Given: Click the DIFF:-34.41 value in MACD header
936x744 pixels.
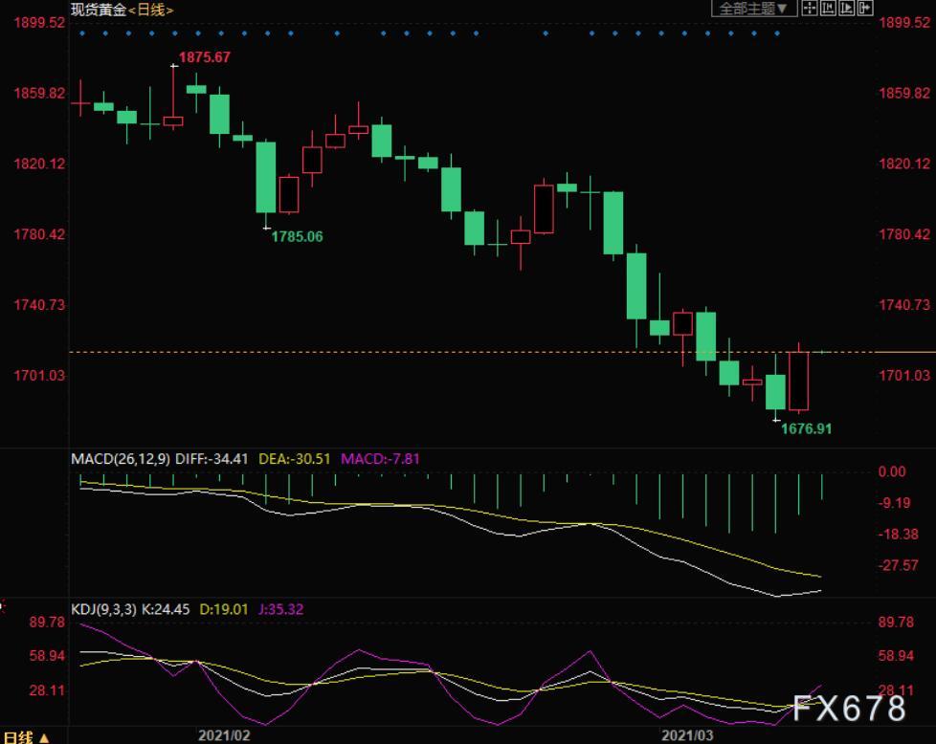Looking at the screenshot, I should [216, 459].
